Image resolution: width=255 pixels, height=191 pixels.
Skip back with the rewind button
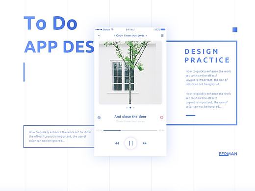pyautogui.click(x=117, y=143)
